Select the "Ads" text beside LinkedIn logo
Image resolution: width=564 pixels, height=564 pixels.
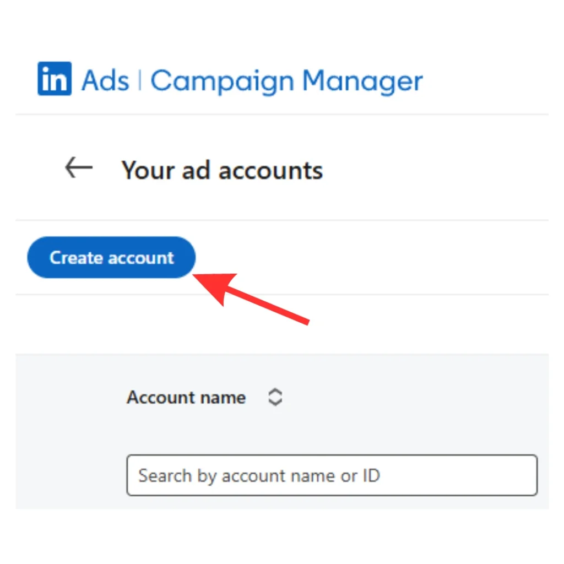(105, 81)
